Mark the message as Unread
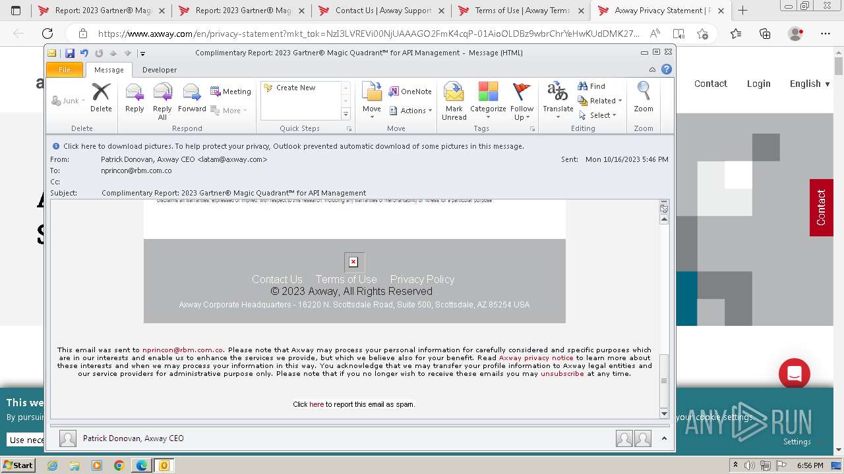Viewport: 844px width, 474px height. [454, 101]
